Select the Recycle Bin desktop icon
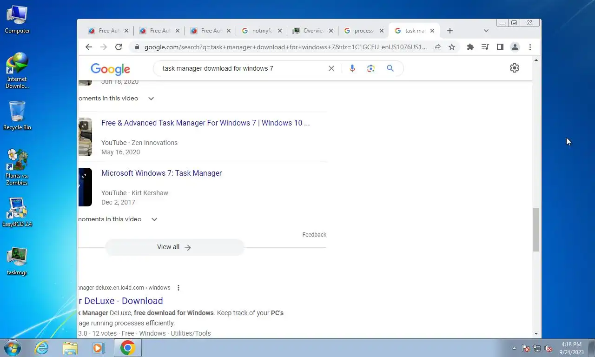Screen dimensions: 595x357 tap(17, 116)
